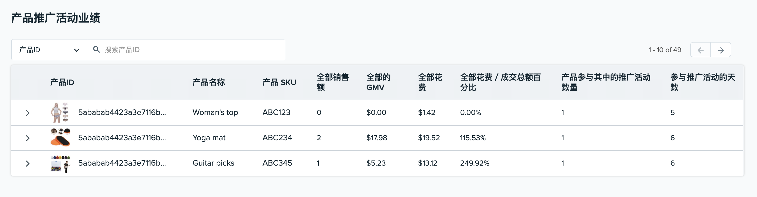Click the right arrow to view next page
This screenshot has width=757, height=197.
click(x=721, y=50)
